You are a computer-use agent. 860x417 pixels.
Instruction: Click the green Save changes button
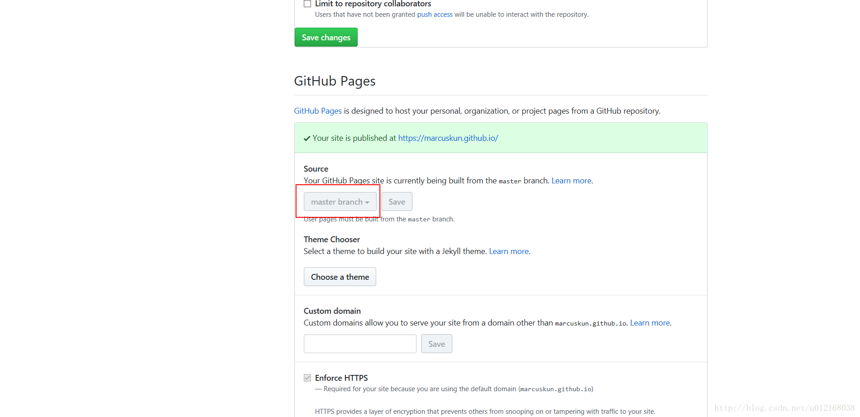coord(326,37)
